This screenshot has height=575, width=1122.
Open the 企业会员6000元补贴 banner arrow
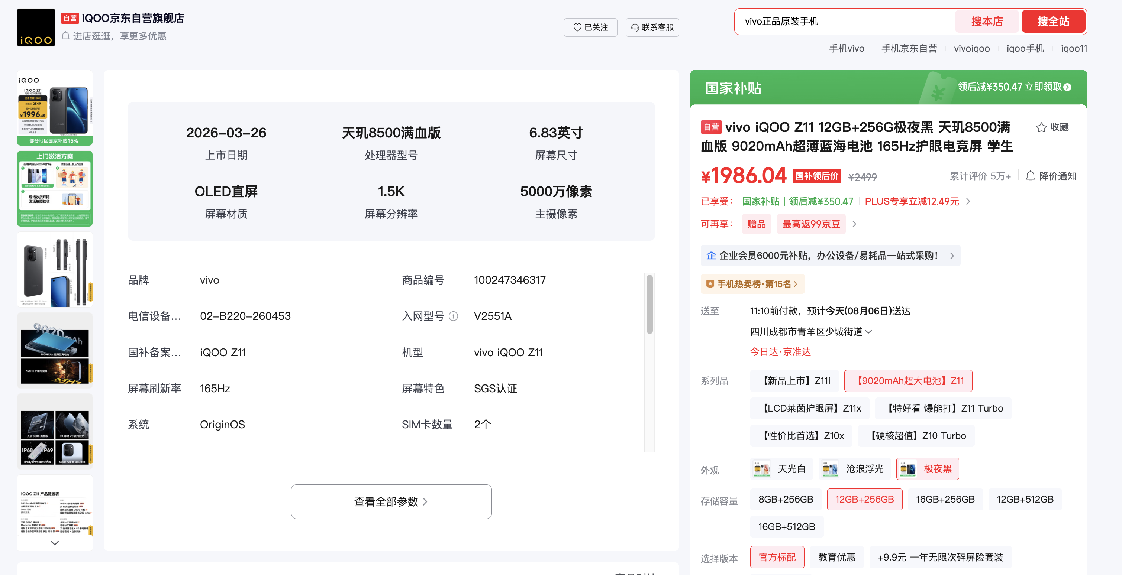tap(952, 256)
